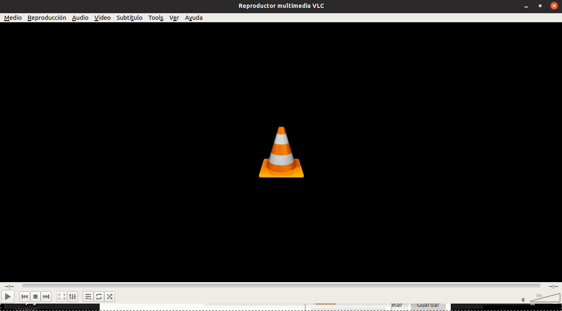Enable random playback order

(110, 296)
